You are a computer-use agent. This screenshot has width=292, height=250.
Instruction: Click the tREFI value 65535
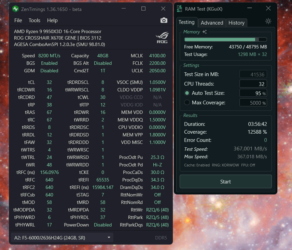pos(102,180)
